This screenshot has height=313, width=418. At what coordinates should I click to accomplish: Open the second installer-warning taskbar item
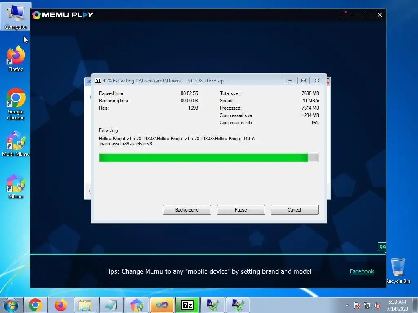(238, 305)
